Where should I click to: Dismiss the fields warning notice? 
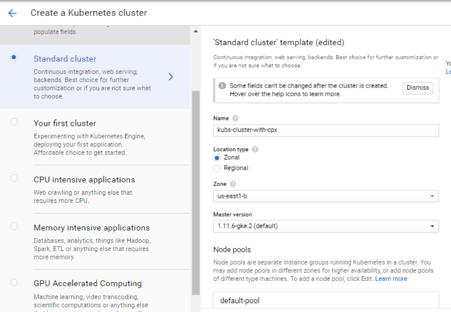pyautogui.click(x=417, y=88)
